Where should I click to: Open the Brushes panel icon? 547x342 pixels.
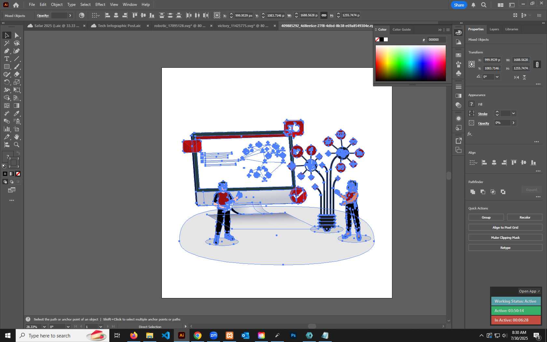point(458,64)
